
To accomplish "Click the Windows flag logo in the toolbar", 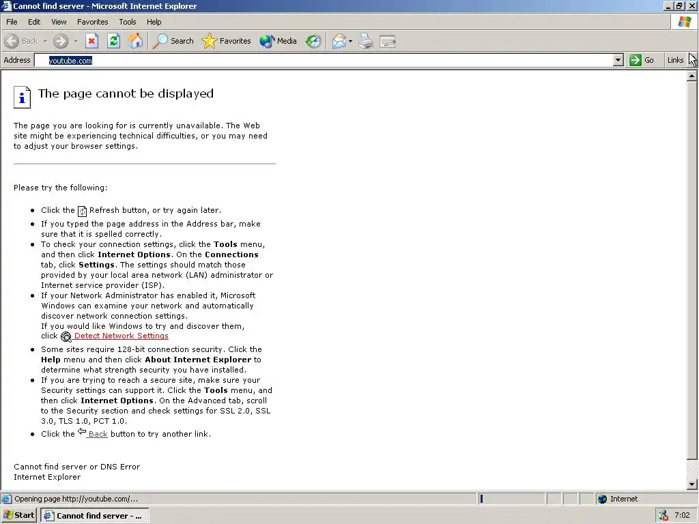I will [x=684, y=22].
